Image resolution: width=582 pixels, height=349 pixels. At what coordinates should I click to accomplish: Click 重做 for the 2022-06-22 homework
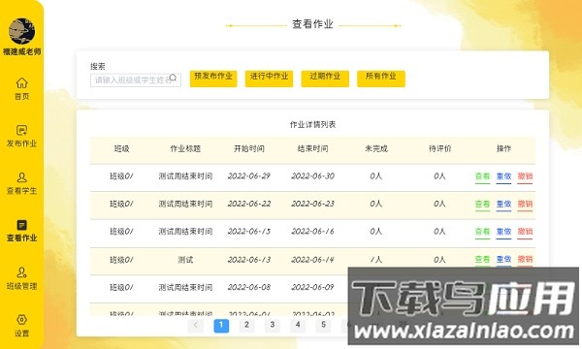[503, 205]
